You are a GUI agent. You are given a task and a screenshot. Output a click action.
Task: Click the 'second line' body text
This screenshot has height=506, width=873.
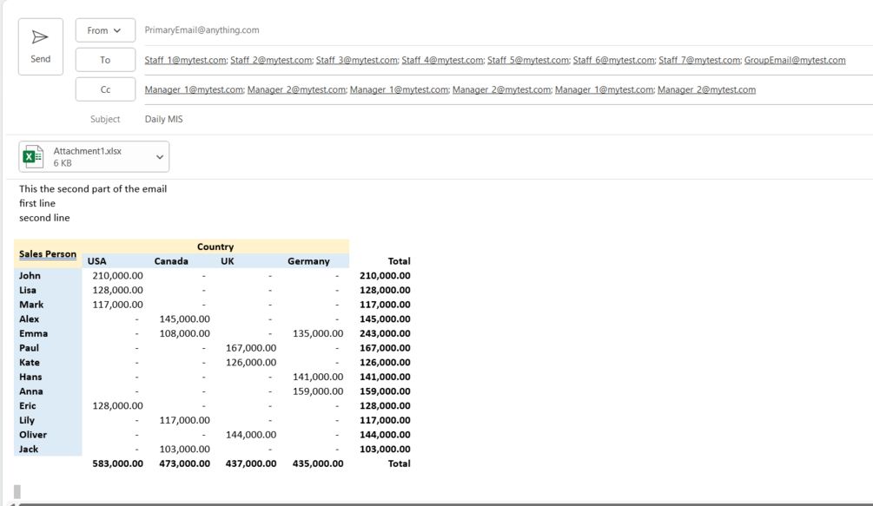coord(44,218)
